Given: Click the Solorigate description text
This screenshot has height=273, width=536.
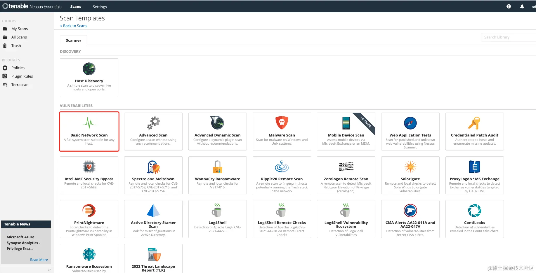Looking at the screenshot, I should (x=410, y=187).
